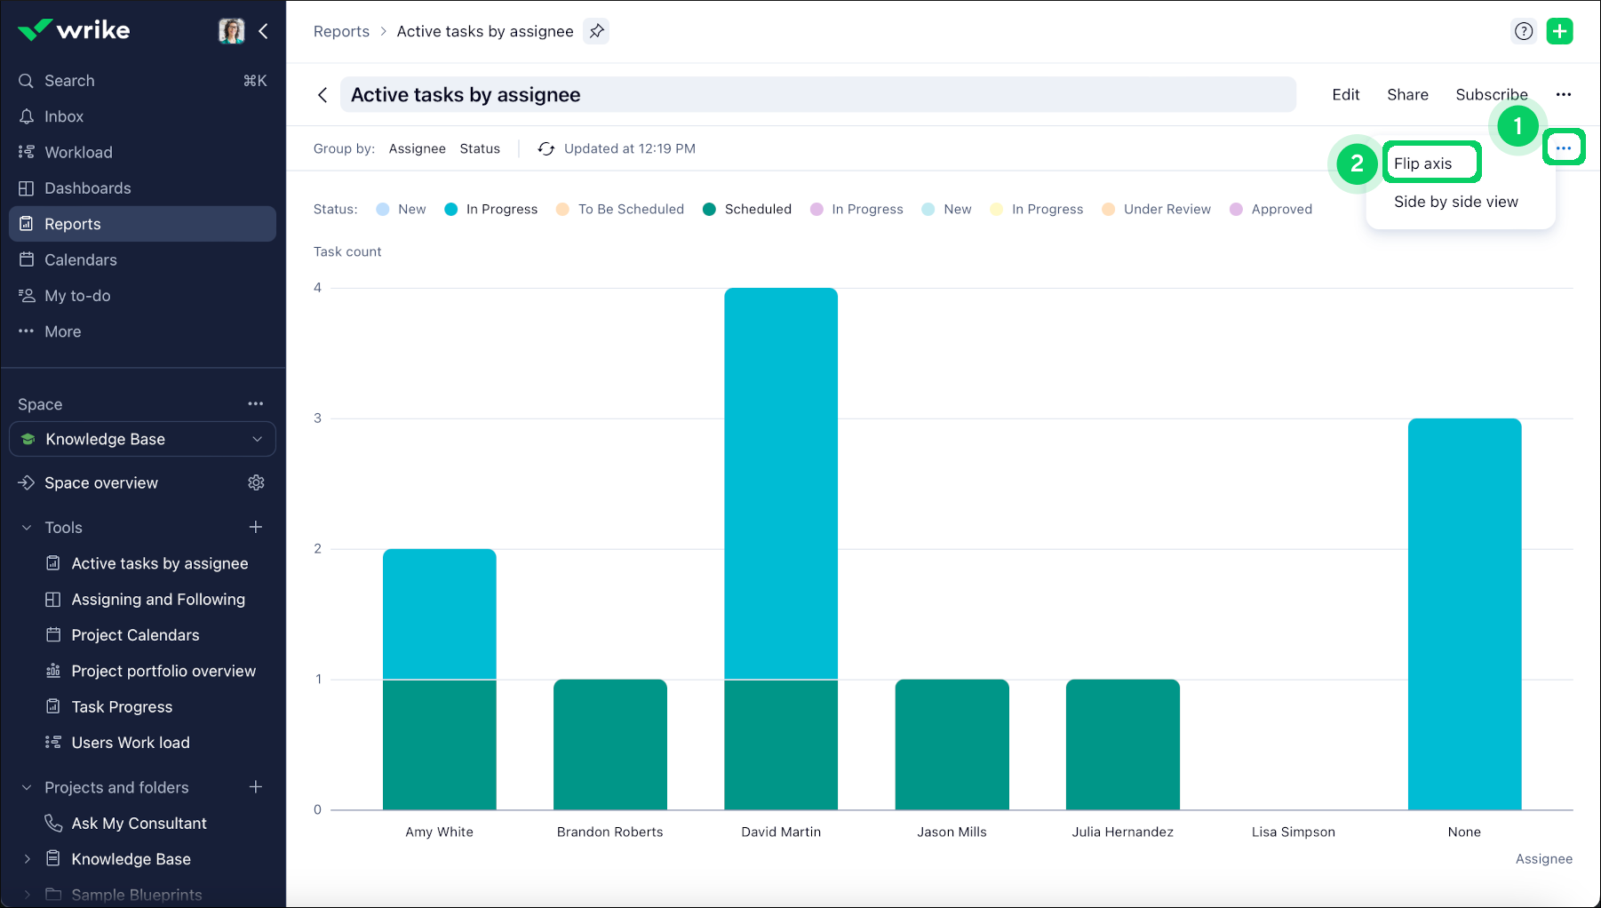Click the Share button

[1407, 94]
